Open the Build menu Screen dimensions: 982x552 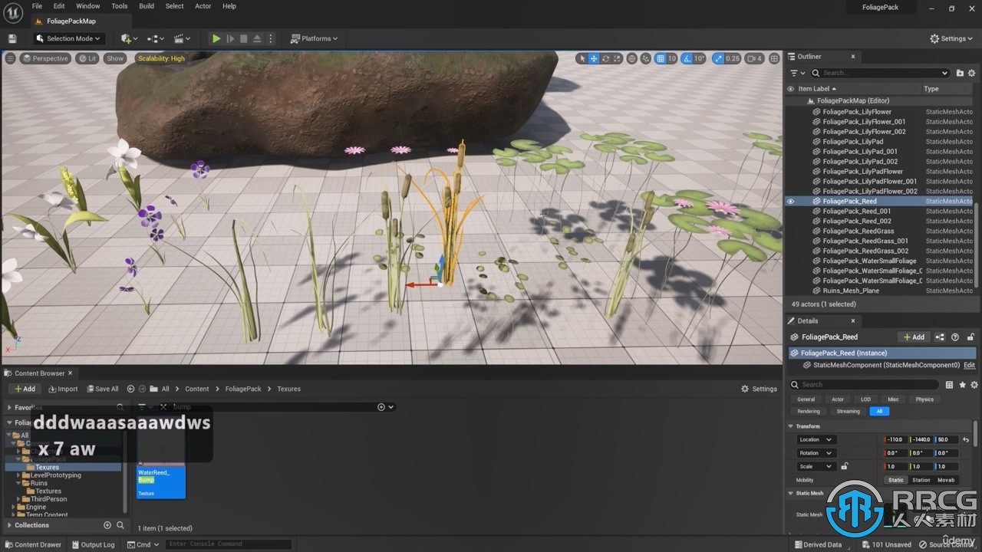click(147, 6)
